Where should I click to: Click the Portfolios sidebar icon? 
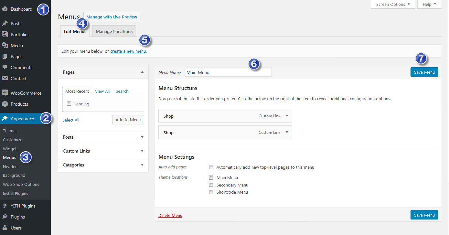(x=5, y=35)
